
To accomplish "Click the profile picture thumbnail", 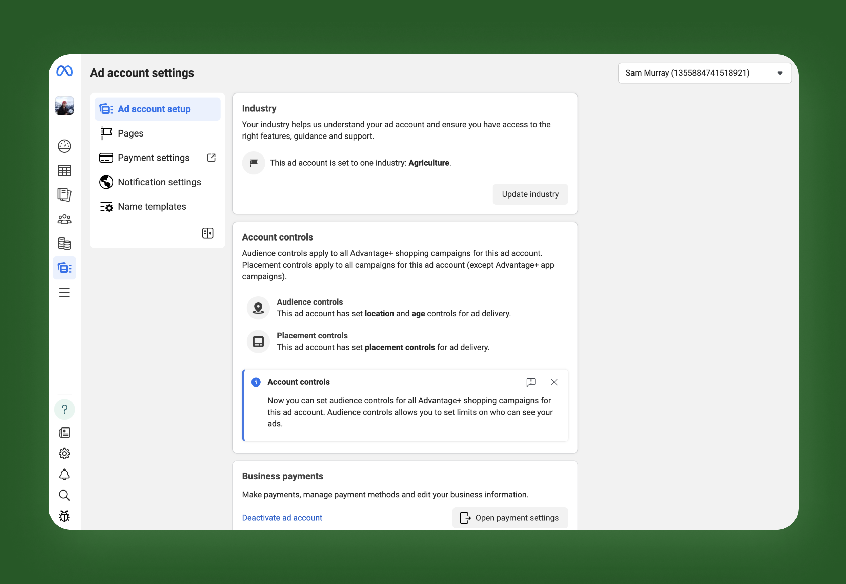I will coord(64,106).
